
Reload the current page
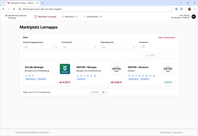pos(14,9)
